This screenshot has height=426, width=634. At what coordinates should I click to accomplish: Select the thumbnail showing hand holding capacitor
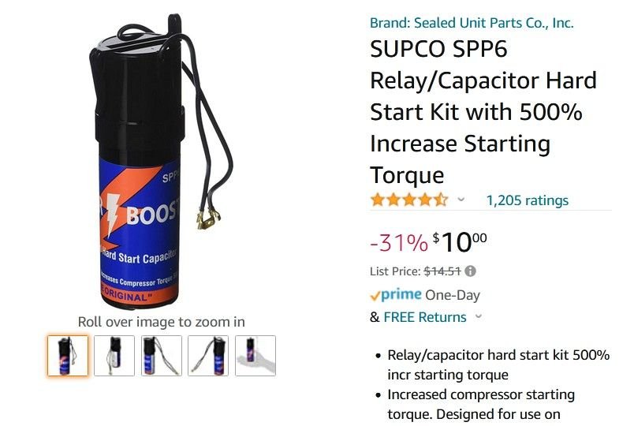point(255,356)
